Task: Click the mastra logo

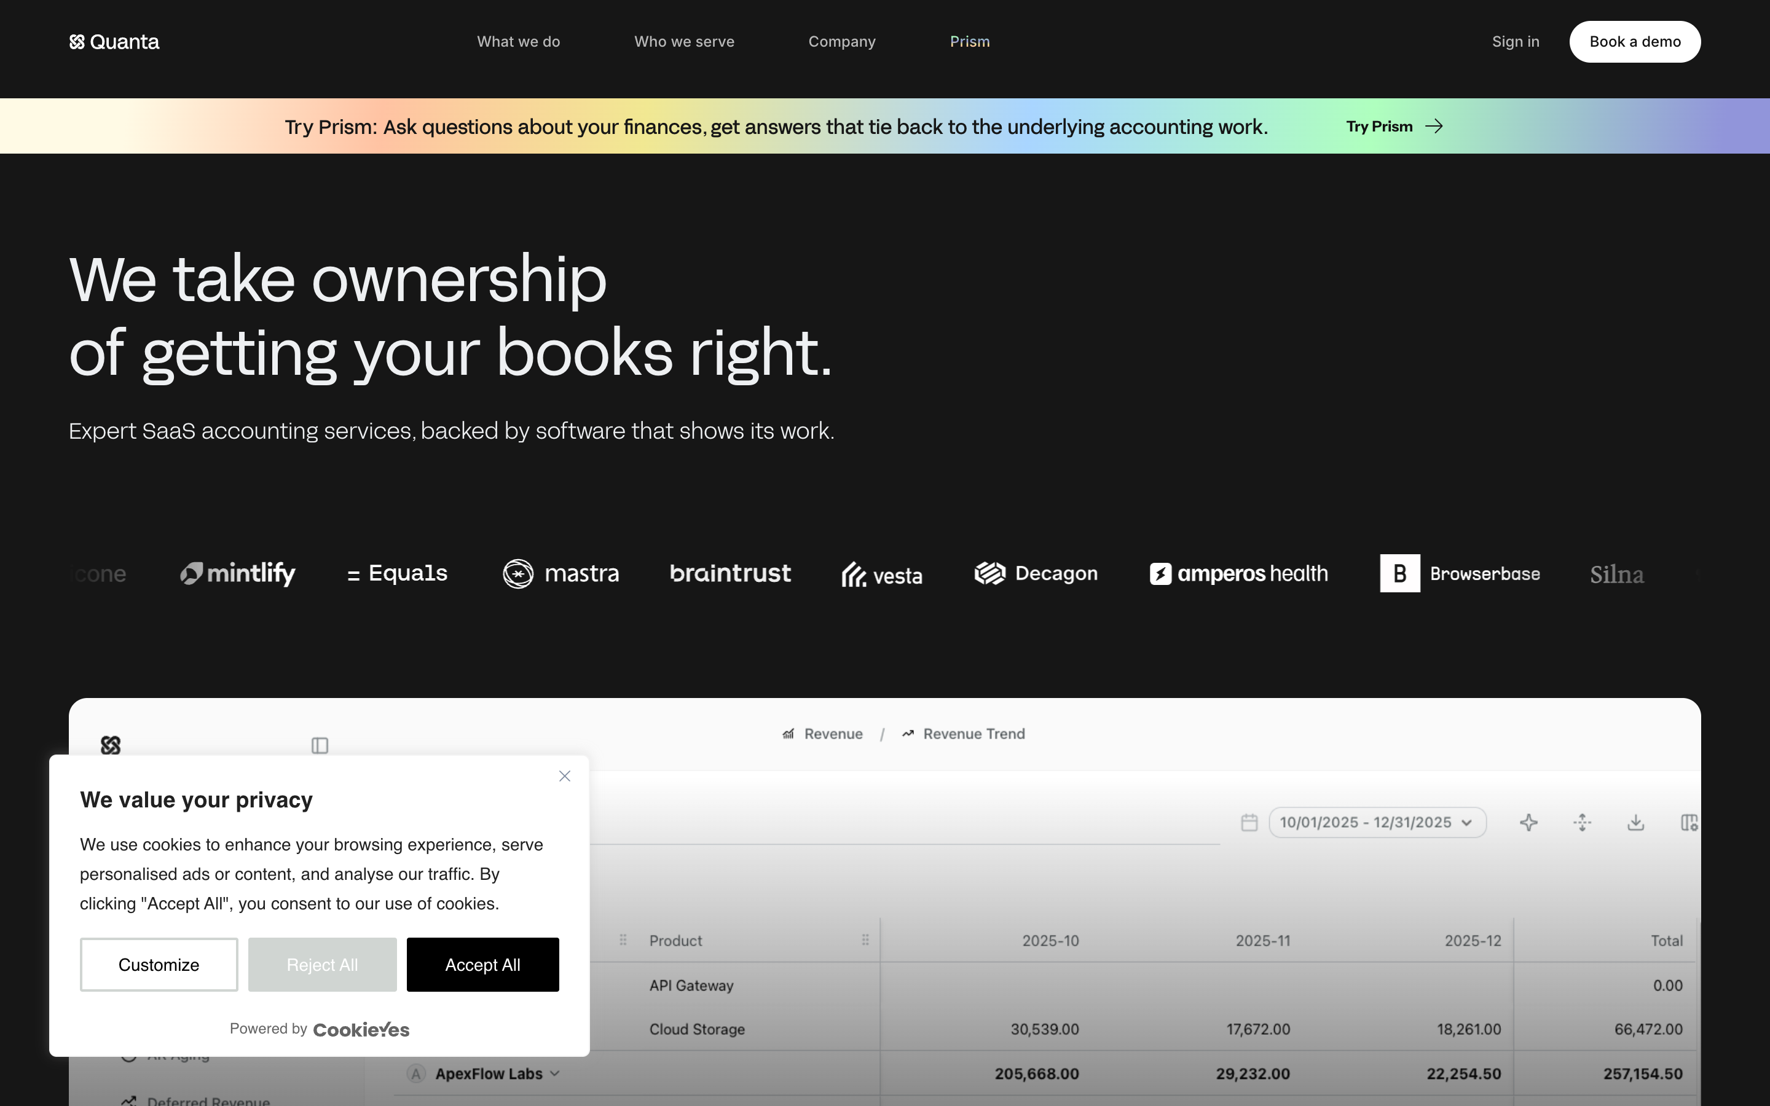Action: tap(561, 573)
